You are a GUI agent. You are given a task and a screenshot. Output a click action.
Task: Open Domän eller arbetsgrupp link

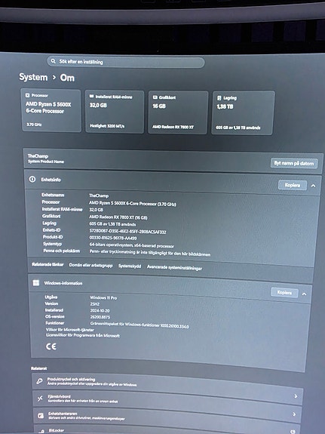(90, 265)
